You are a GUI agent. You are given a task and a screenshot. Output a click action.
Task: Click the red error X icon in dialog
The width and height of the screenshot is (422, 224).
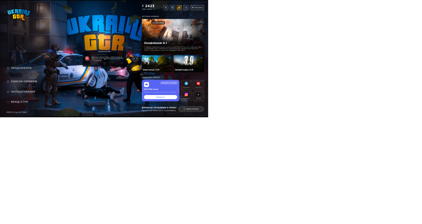[x=87, y=58]
